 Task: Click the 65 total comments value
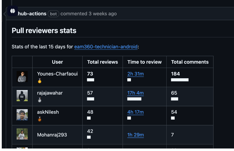tap(174, 93)
